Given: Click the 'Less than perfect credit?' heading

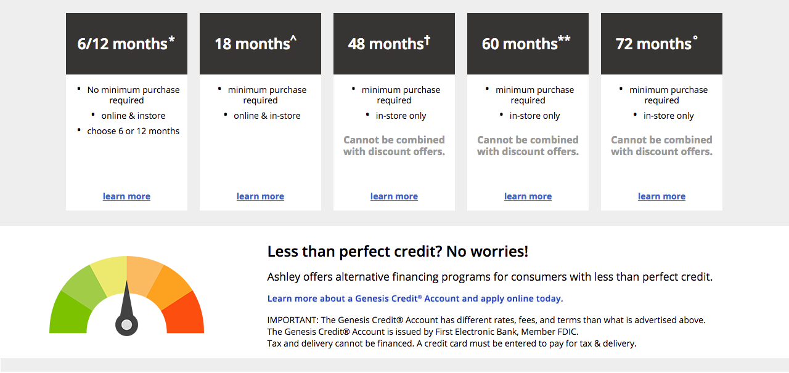Looking at the screenshot, I should pyautogui.click(x=398, y=252).
